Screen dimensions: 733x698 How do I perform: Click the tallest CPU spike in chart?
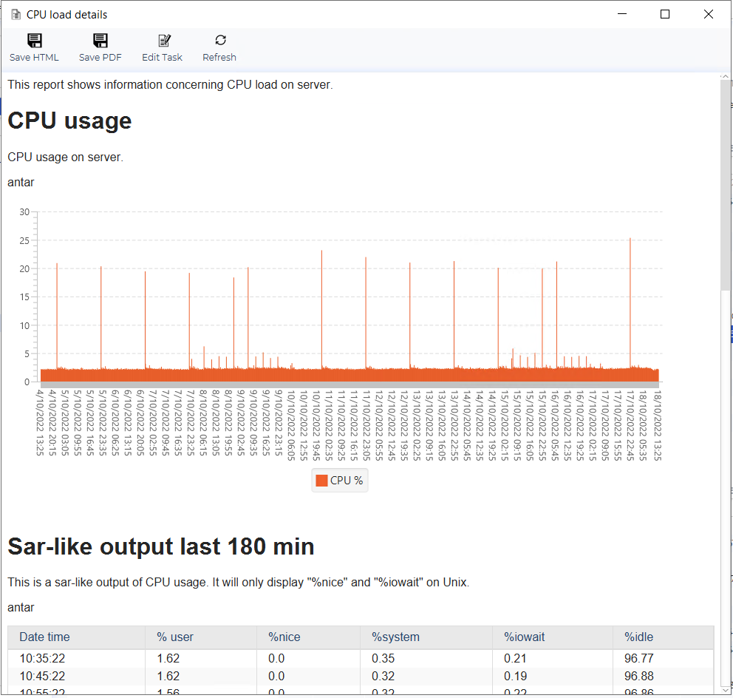tap(630, 240)
